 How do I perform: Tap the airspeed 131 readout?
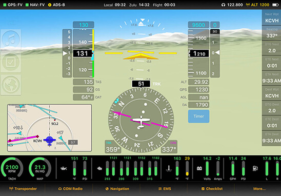tap(83, 53)
